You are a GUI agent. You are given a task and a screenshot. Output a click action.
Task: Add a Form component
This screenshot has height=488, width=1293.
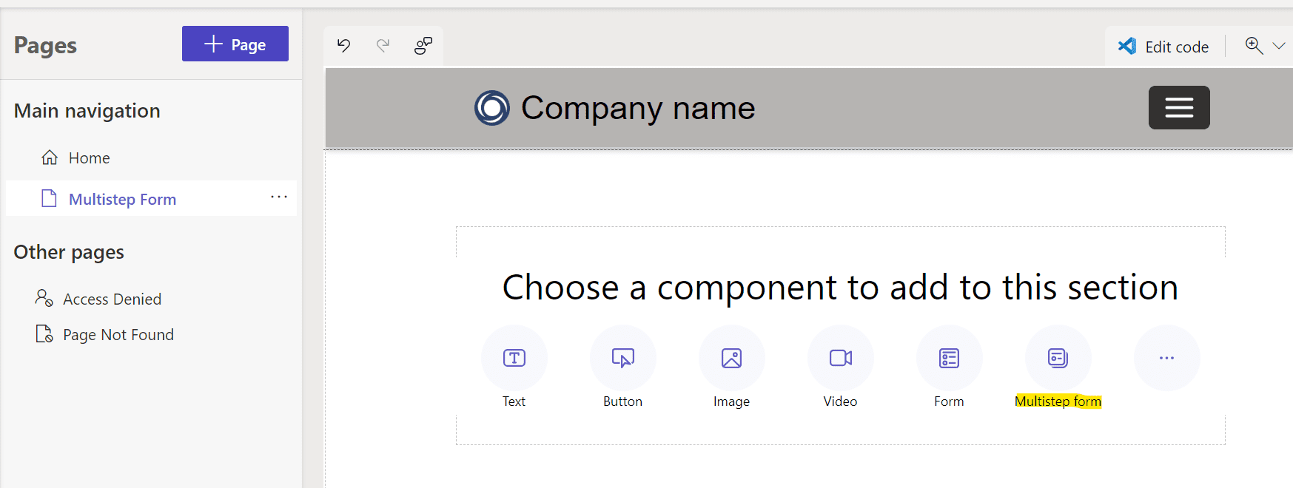950,358
